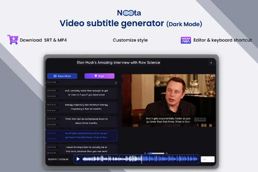Click the round icon on the empty first subtitle row

click(x=116, y=83)
